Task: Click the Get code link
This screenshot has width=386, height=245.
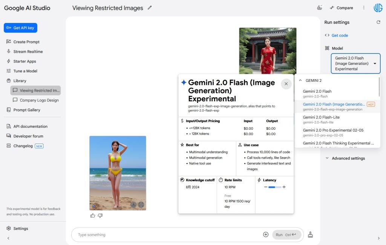Action: (340, 35)
